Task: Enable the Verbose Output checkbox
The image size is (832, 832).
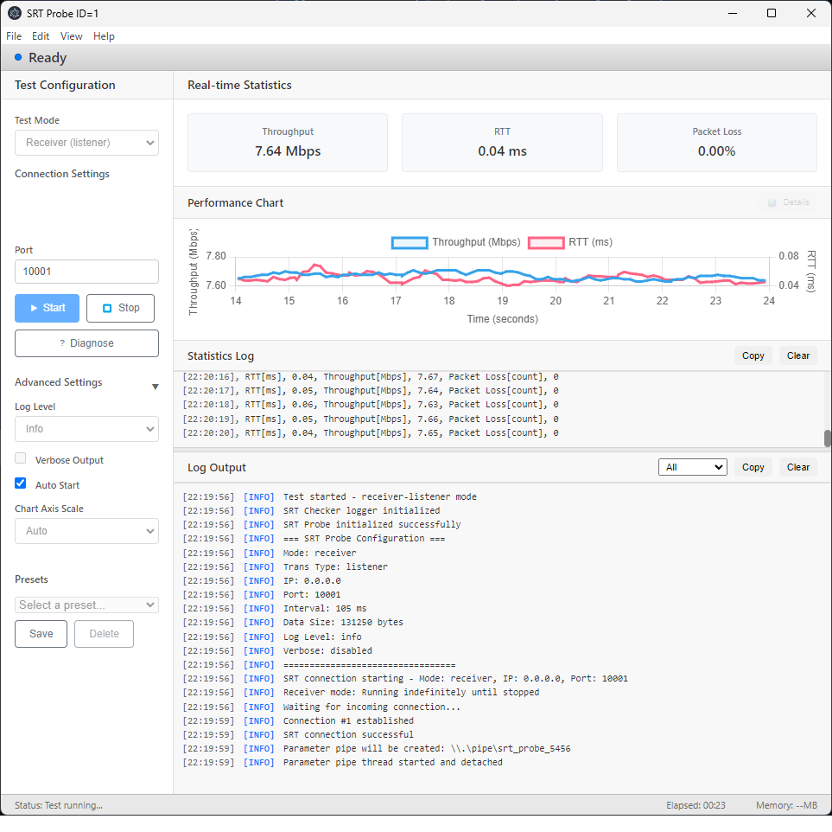Action: (20, 458)
